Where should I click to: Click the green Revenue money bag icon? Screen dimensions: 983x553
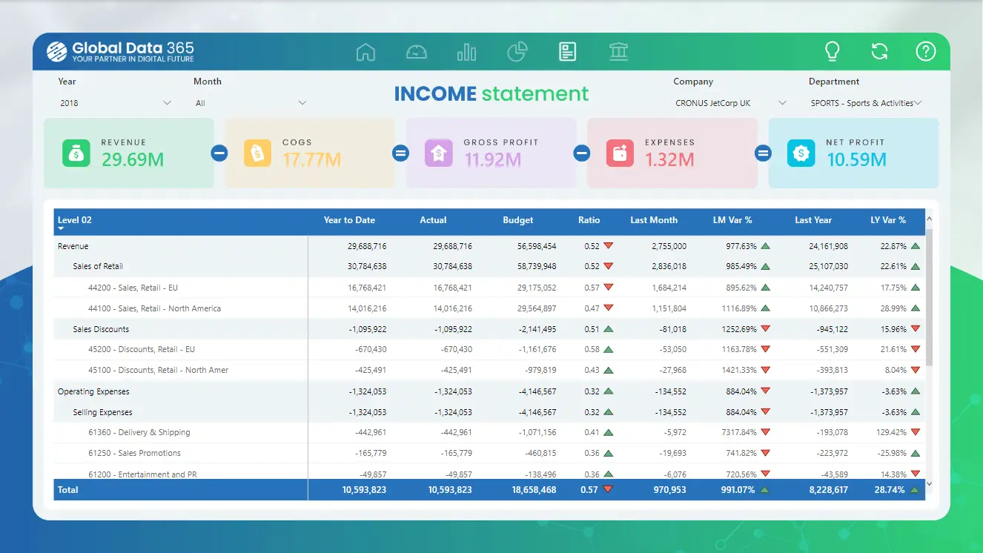[76, 153]
